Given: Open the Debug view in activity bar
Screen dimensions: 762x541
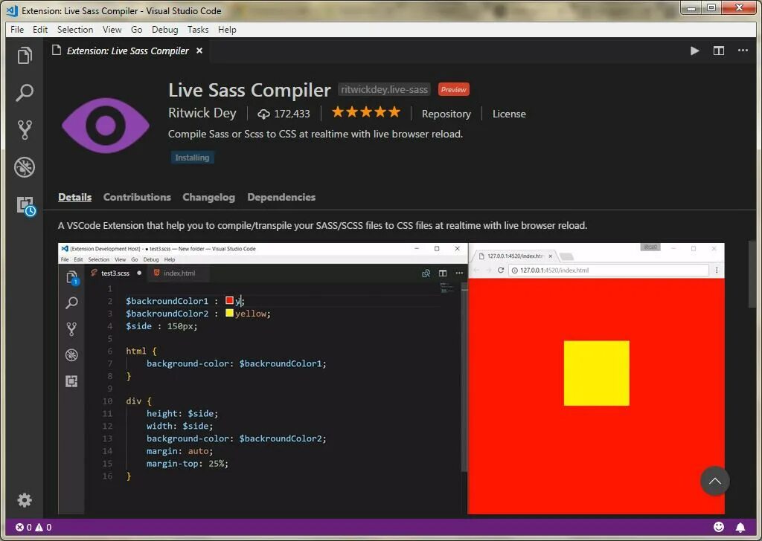Looking at the screenshot, I should [x=25, y=167].
